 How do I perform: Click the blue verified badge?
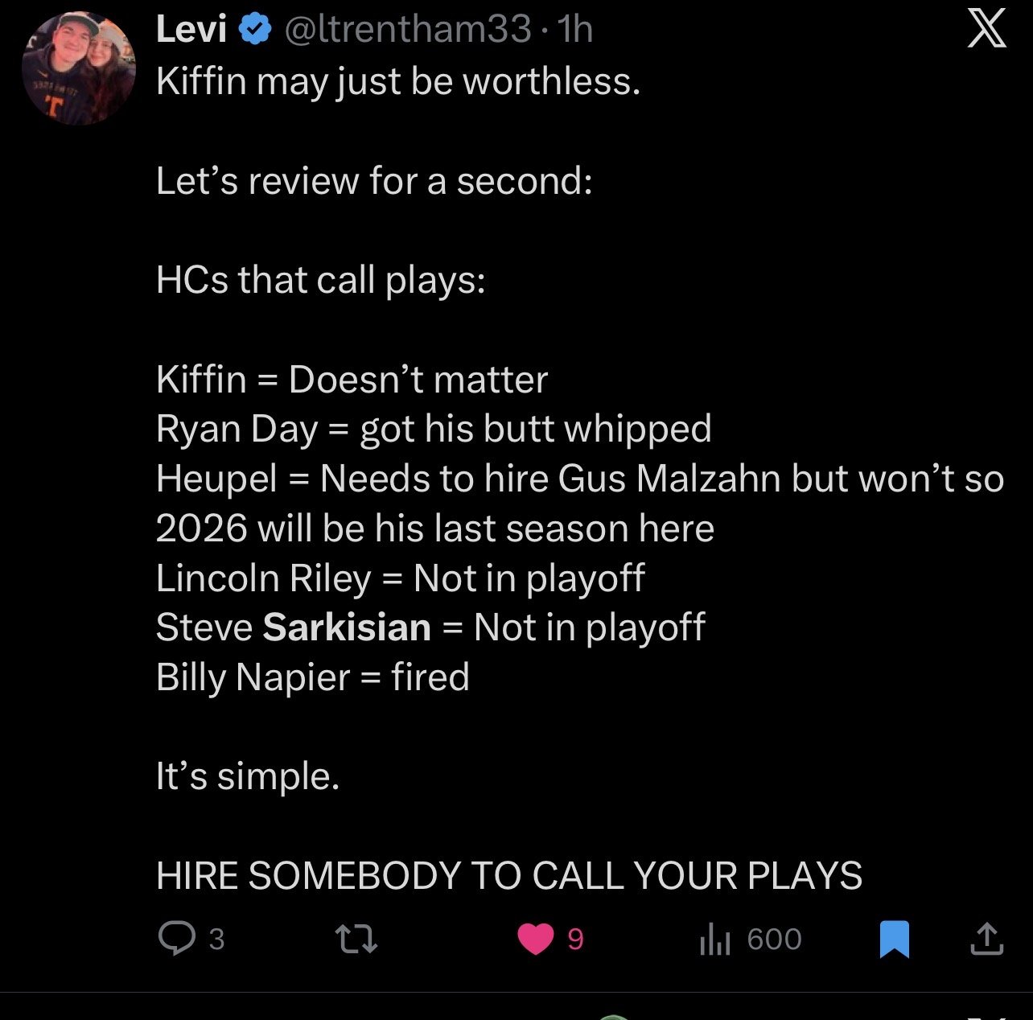255,31
